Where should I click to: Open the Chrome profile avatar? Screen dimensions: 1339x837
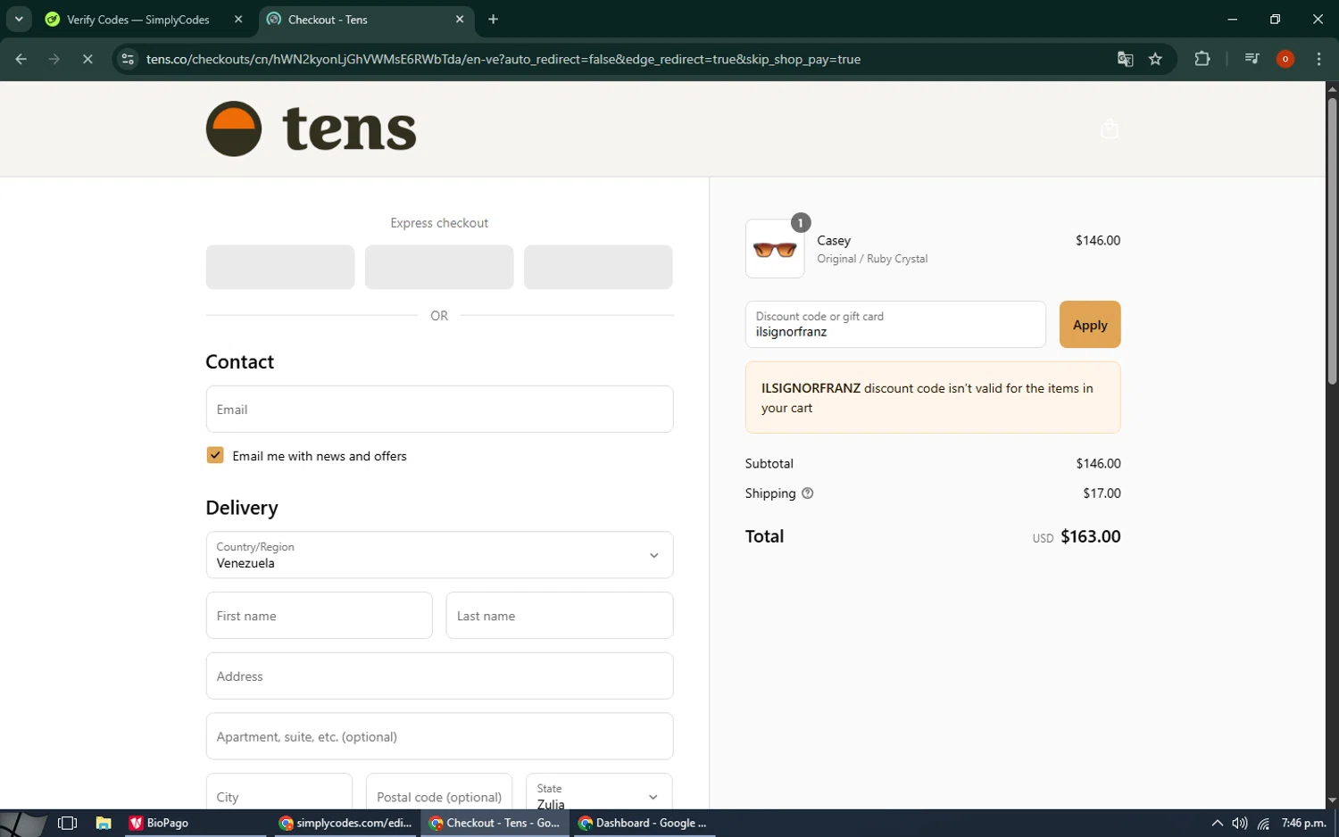[1285, 59]
